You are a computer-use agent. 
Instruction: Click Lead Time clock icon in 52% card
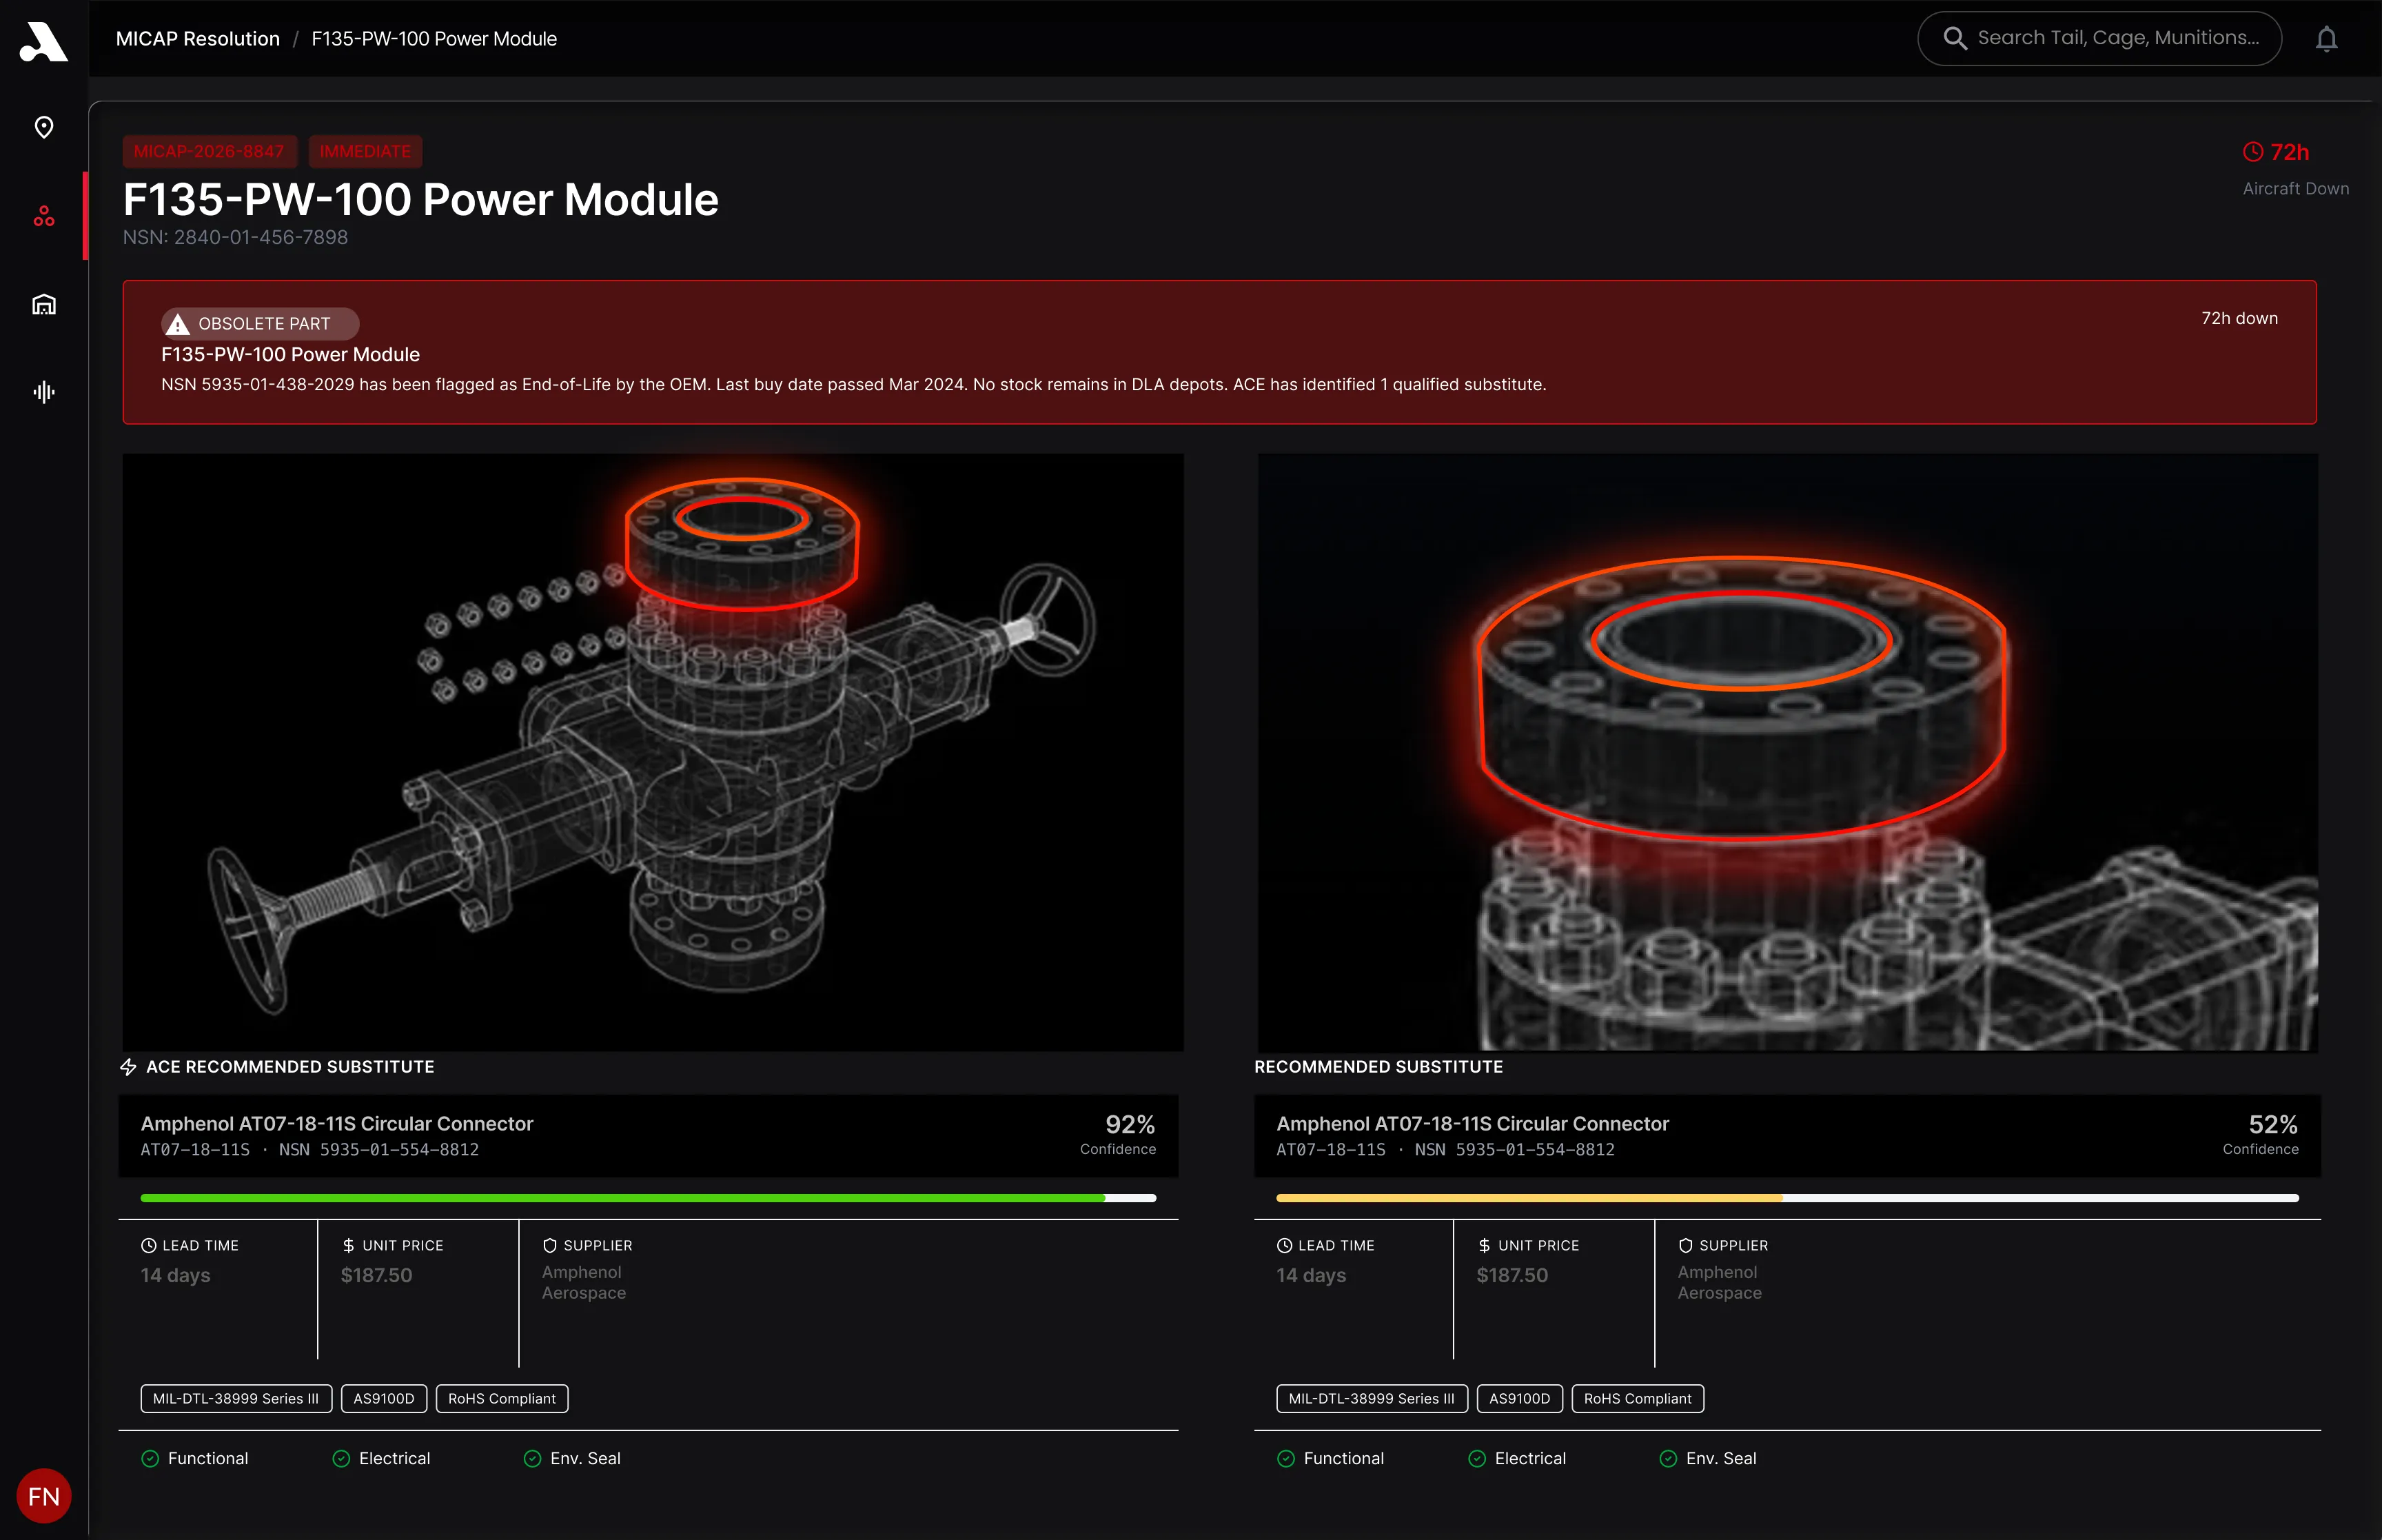[1285, 1246]
